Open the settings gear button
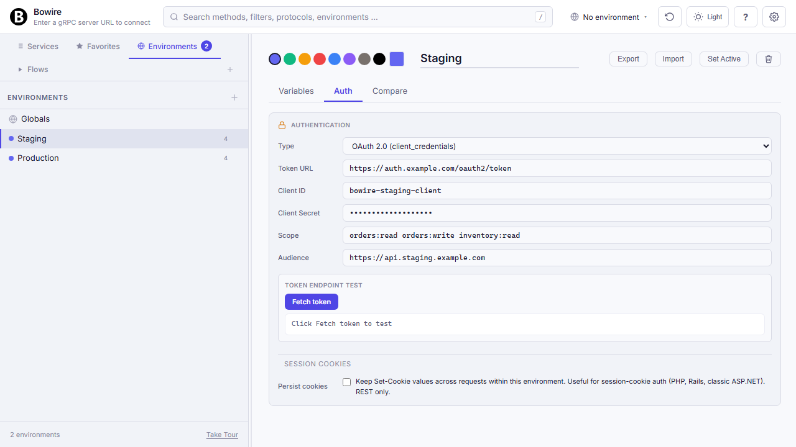796x447 pixels. pyautogui.click(x=774, y=17)
